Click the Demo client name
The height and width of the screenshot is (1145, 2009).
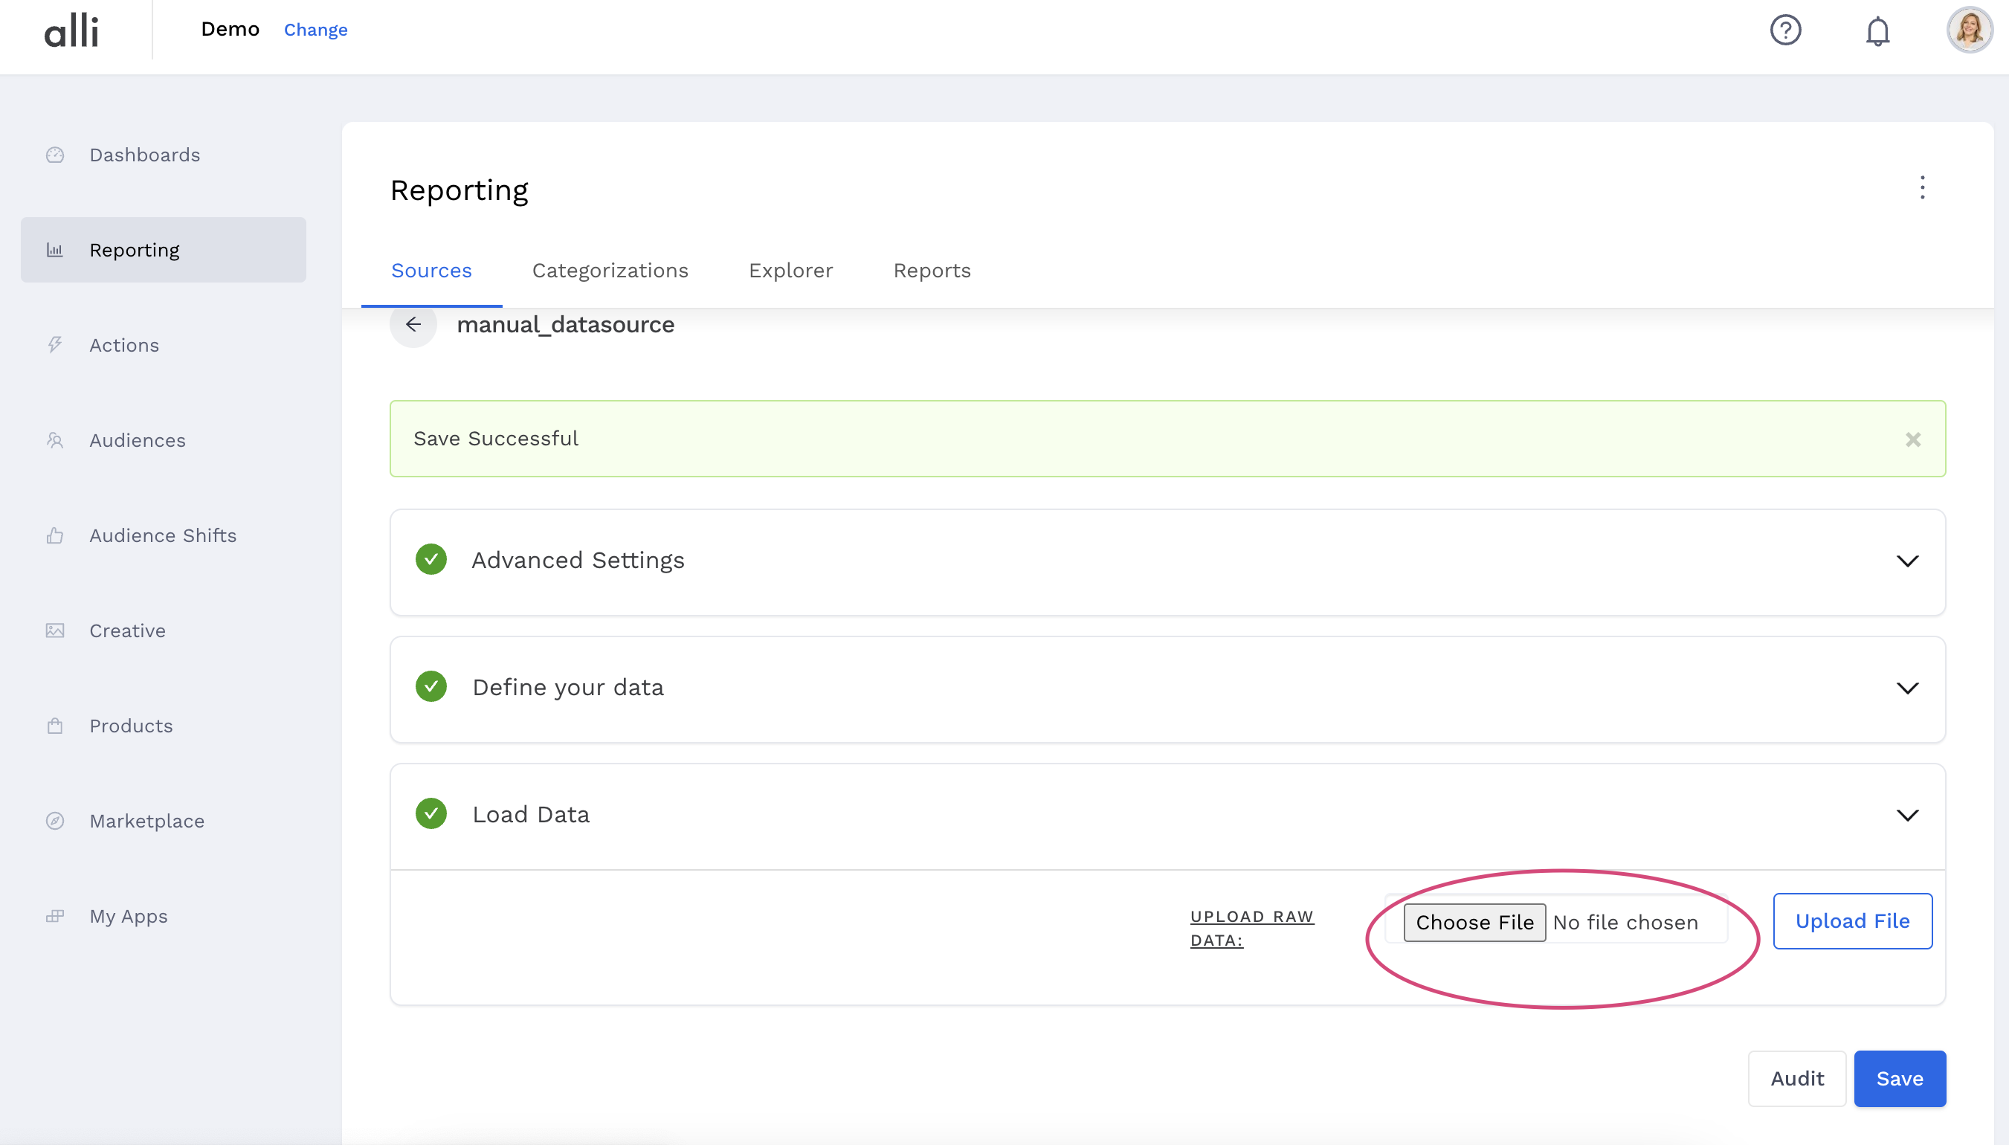pos(230,29)
